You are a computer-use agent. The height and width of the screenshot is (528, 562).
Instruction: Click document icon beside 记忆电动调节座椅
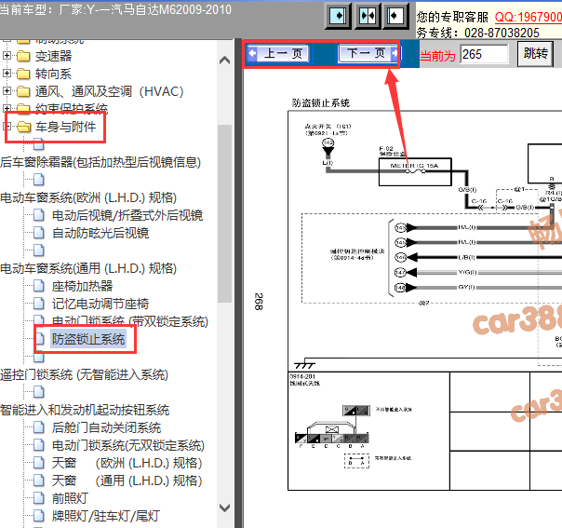pyautogui.click(x=39, y=304)
